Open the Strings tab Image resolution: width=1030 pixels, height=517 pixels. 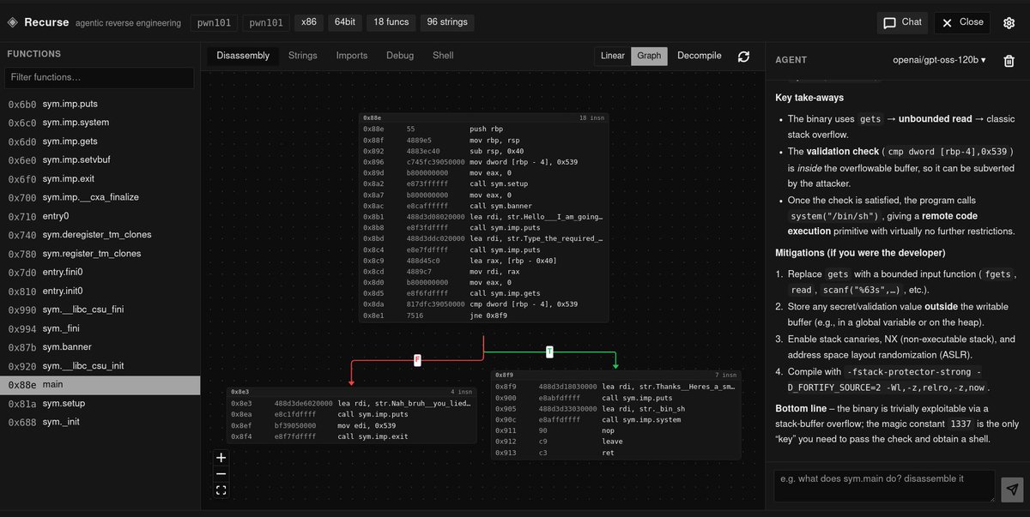302,56
